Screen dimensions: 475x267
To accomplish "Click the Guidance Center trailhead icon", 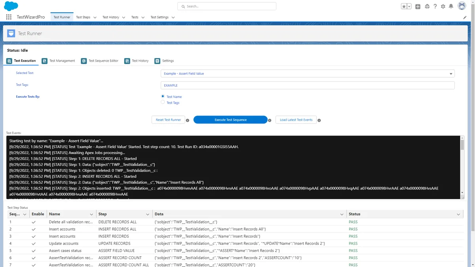I will point(427,6).
